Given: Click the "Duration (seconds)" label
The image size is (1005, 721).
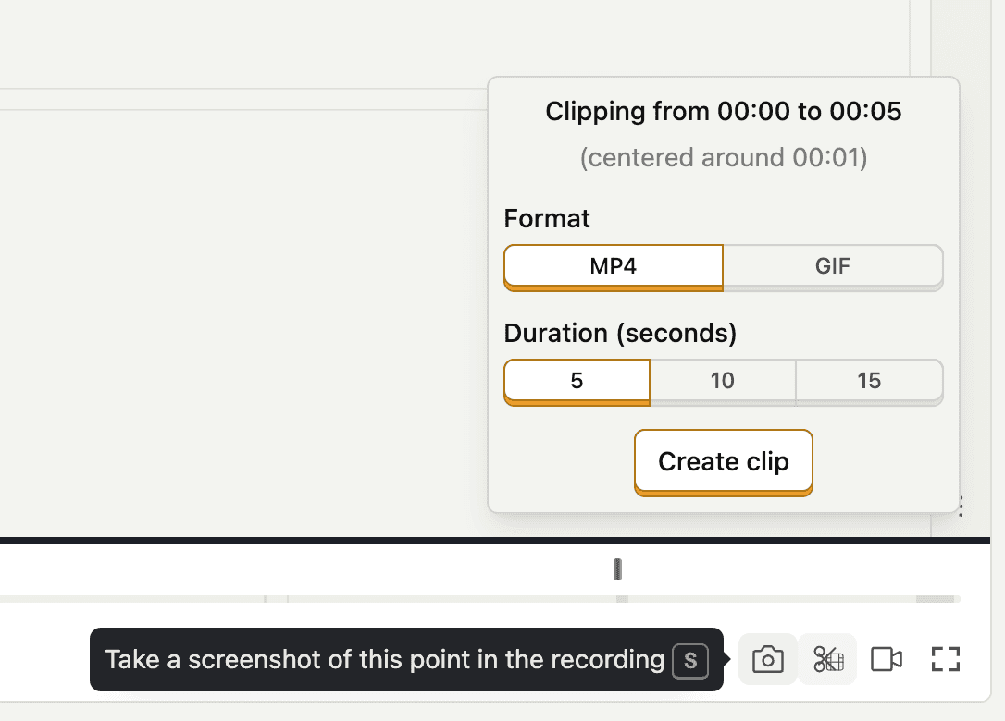Looking at the screenshot, I should coord(620,333).
